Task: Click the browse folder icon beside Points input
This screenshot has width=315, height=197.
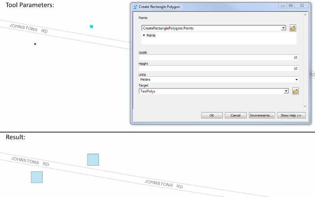Action: (x=293, y=28)
